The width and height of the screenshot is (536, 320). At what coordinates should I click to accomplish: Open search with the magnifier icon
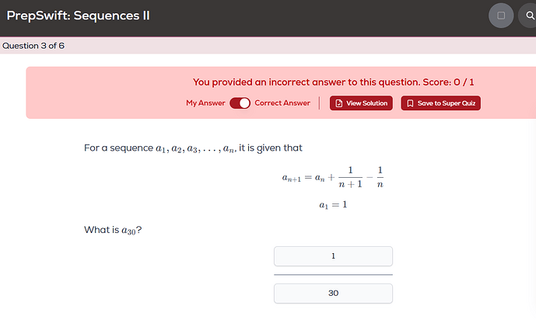point(530,16)
